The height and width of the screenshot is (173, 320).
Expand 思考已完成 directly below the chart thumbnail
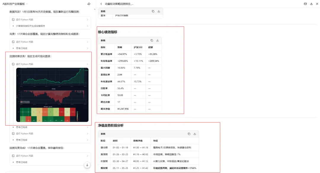[x=50, y=127]
